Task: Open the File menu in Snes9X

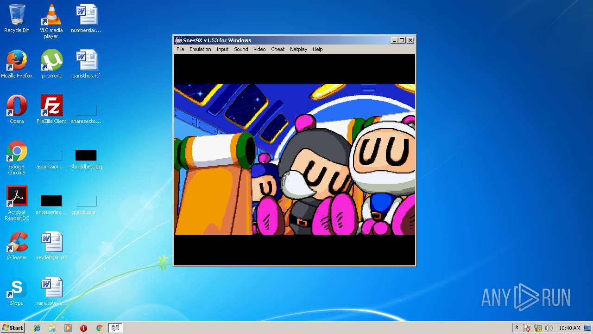Action: (x=180, y=49)
